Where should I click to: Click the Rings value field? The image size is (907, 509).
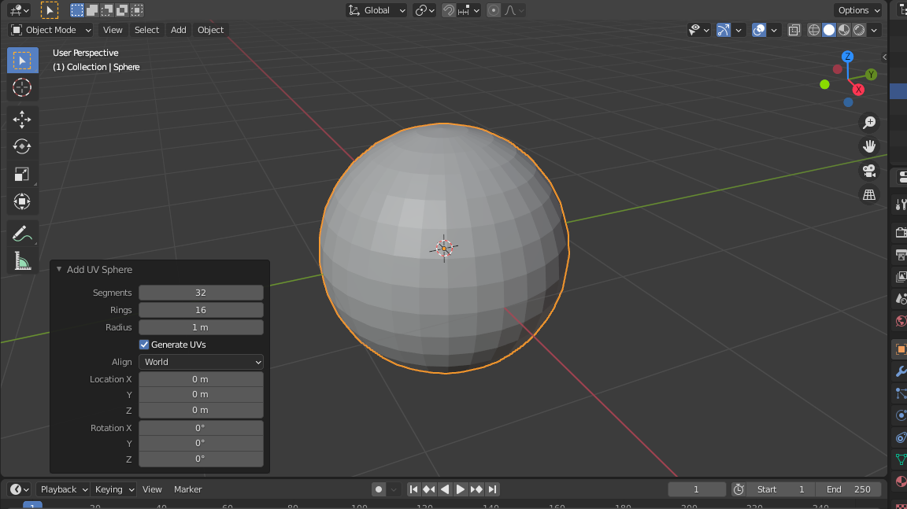201,310
